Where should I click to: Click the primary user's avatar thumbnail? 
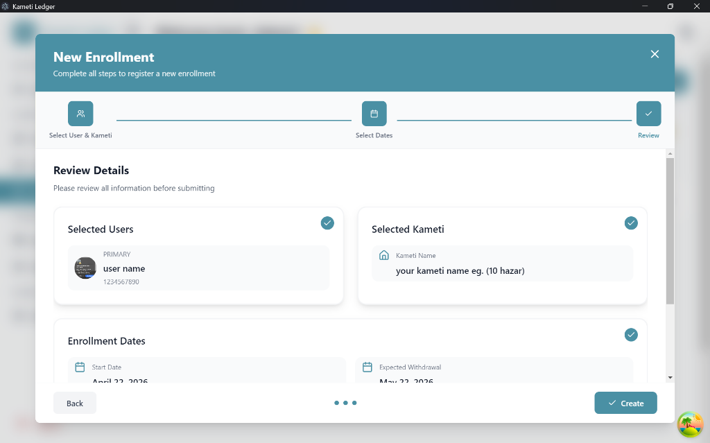coord(85,268)
